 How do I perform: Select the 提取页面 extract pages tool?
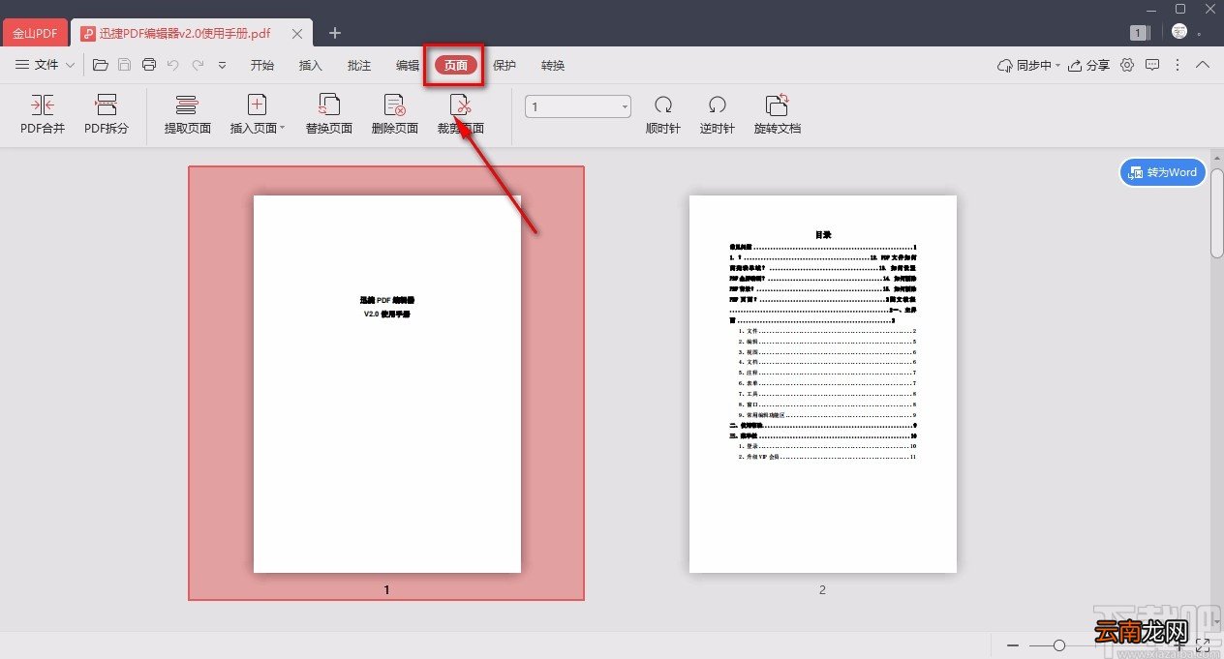tap(187, 114)
